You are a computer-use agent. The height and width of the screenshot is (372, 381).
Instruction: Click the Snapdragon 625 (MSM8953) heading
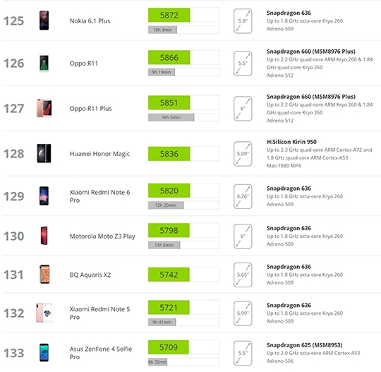tap(305, 345)
